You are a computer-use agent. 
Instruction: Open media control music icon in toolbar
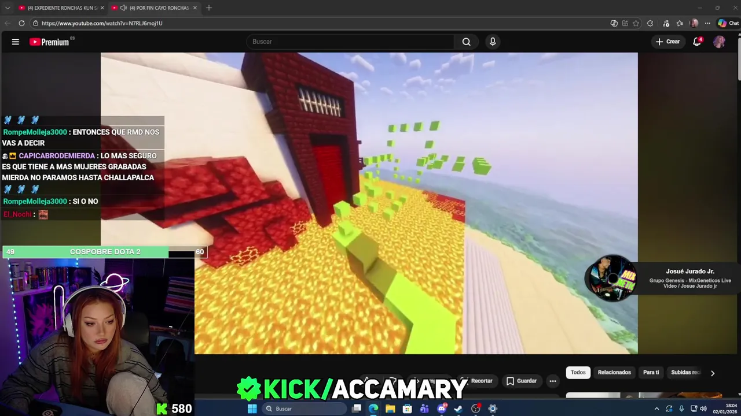[x=666, y=23]
